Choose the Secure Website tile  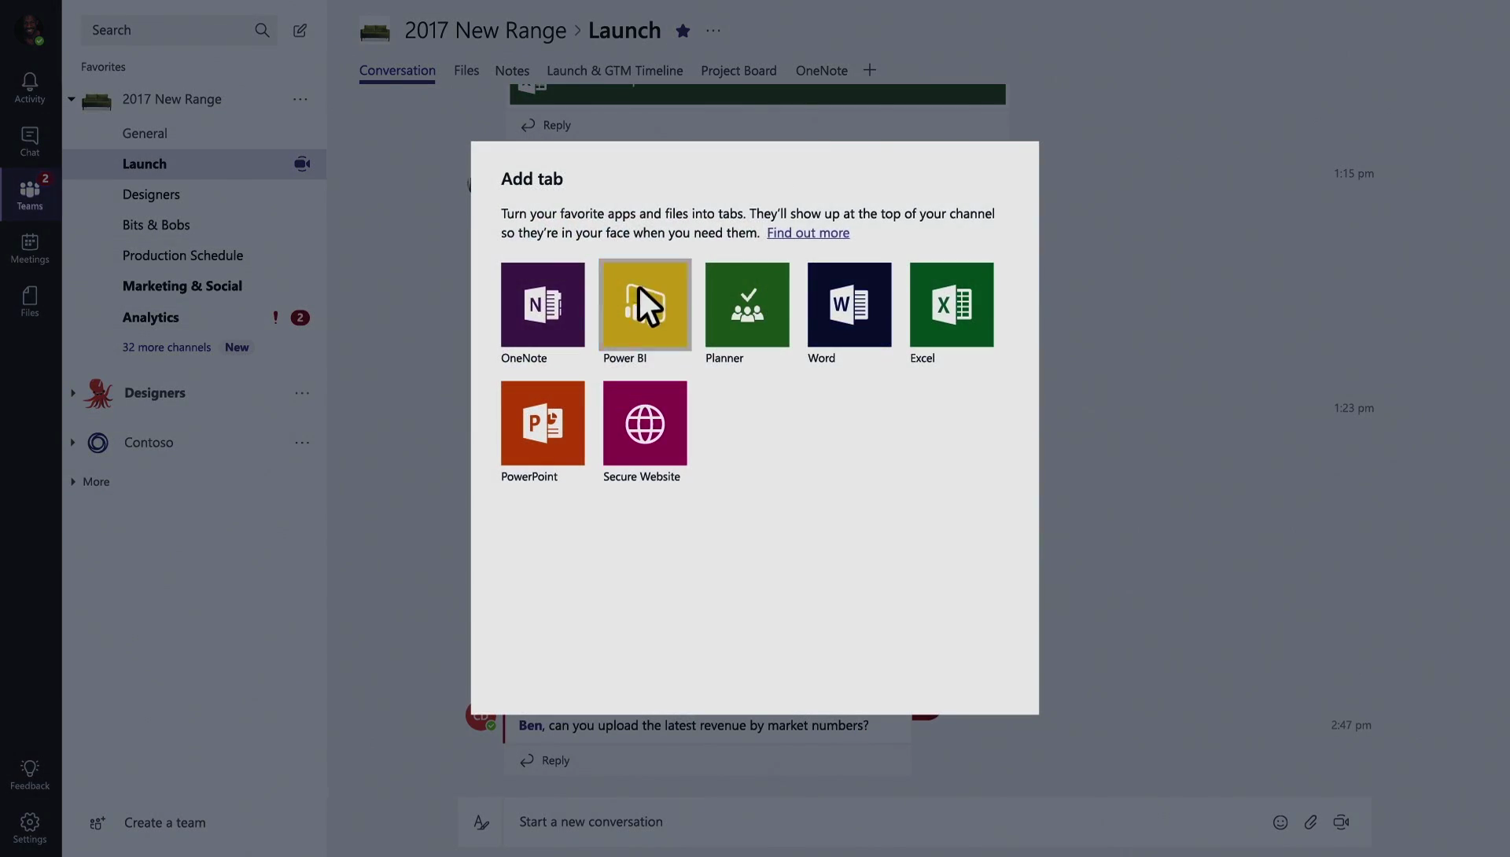point(645,423)
